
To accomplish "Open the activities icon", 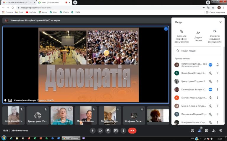I will coord(214,131).
